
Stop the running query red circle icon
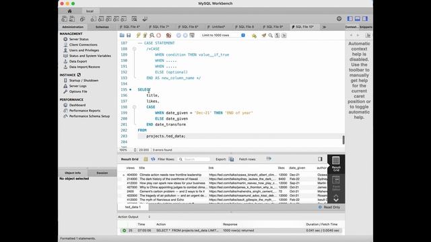159,36
